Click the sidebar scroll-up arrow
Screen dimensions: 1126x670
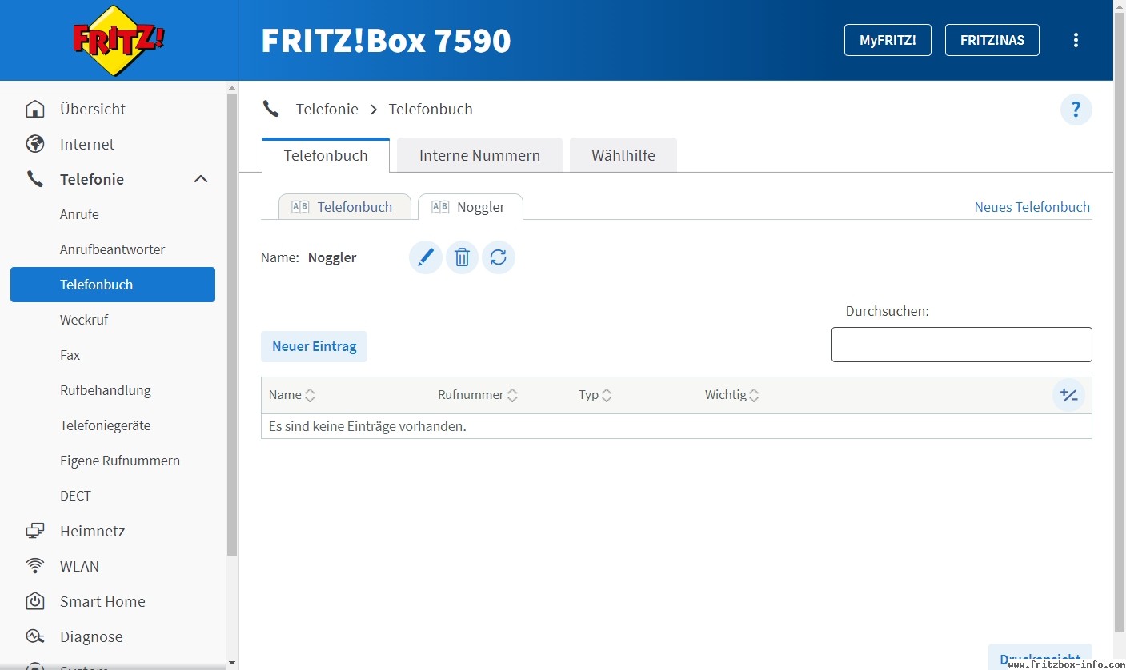pyautogui.click(x=232, y=87)
